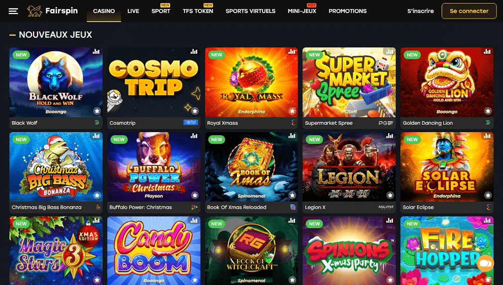503x285 pixels.
Task: Switch to the LIVE tab
Action: [x=133, y=11]
